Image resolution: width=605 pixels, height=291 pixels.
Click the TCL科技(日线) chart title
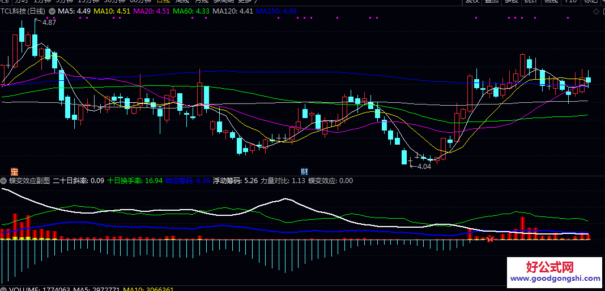24,11
